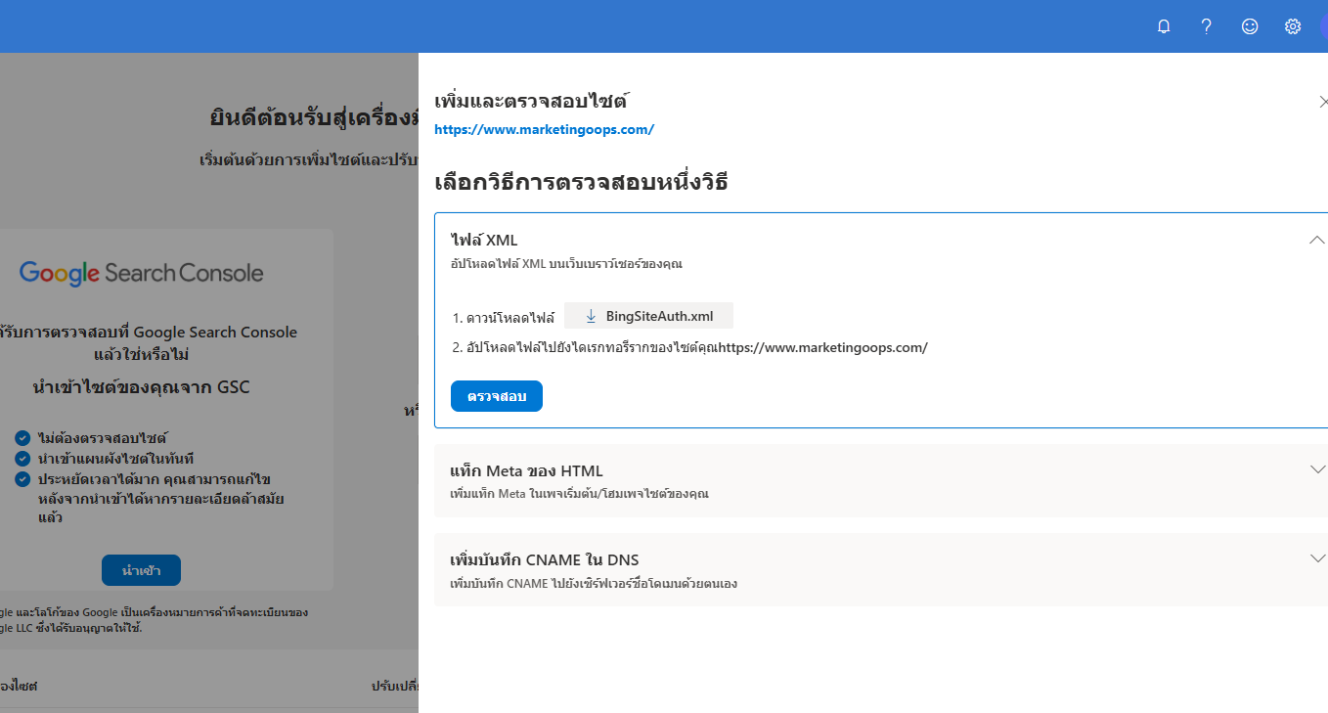Open the help question mark icon
Viewport: 1328px width, 713px height.
click(x=1207, y=26)
